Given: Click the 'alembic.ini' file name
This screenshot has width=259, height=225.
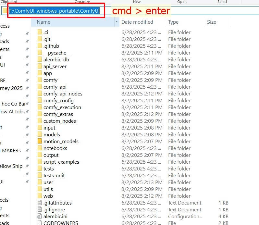Looking at the screenshot, I should [55, 216].
